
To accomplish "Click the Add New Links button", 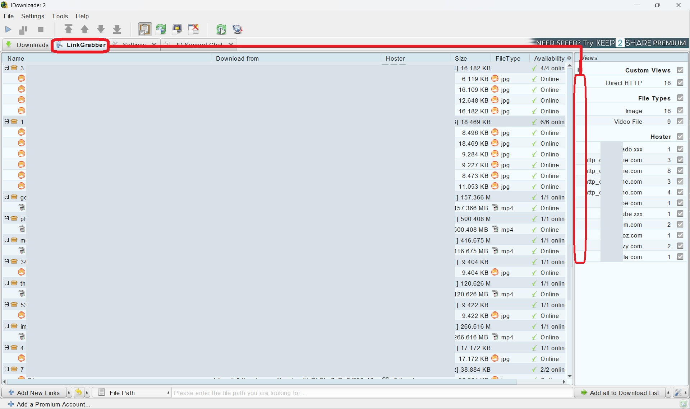I will [x=34, y=392].
